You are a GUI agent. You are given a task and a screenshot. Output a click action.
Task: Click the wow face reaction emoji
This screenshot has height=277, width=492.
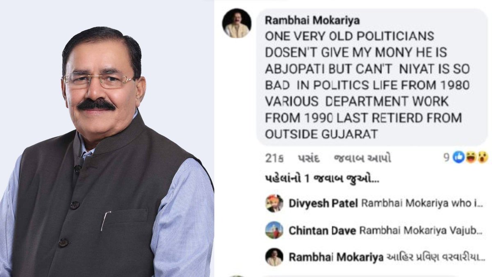pyautogui.click(x=481, y=157)
